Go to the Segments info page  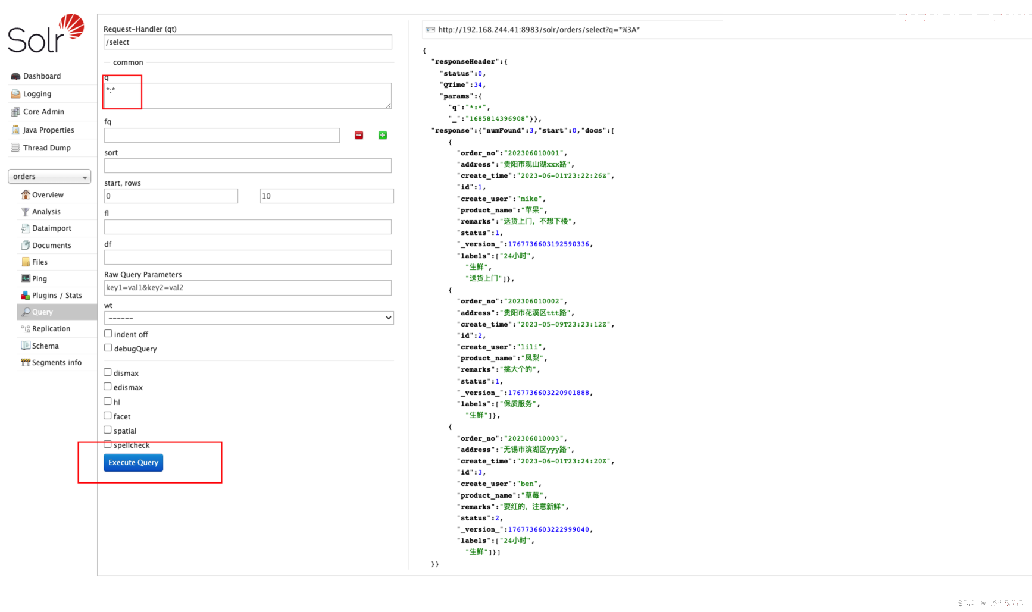click(x=57, y=363)
